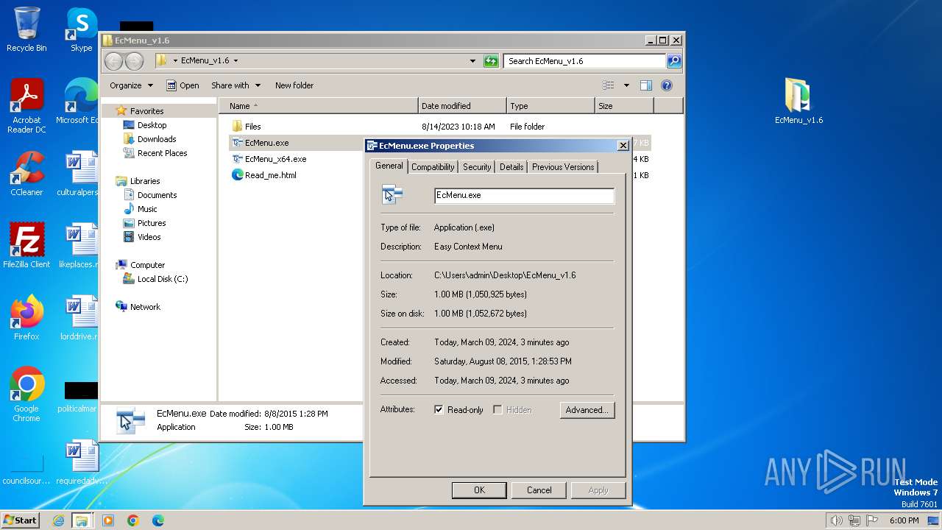The height and width of the screenshot is (530, 942).
Task: Open the Start menu
Action: pos(21,520)
